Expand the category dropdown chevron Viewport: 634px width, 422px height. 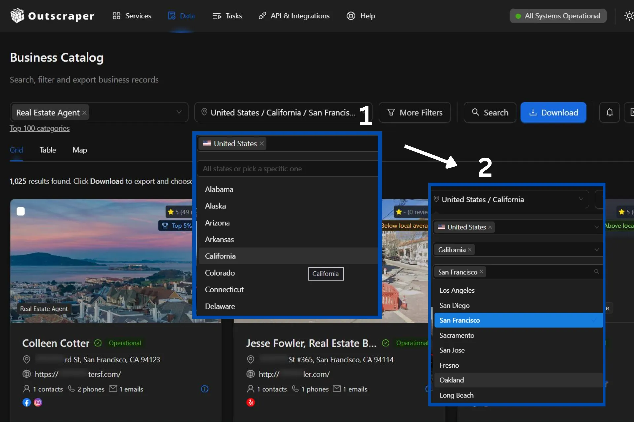pos(179,112)
